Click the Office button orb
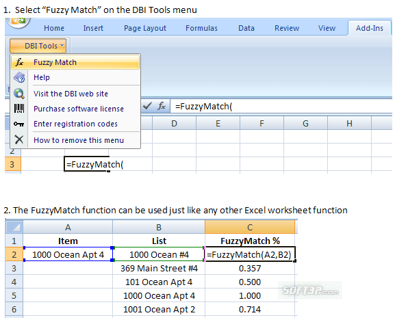Screen dimensions: 395x322 pyautogui.click(x=18, y=22)
